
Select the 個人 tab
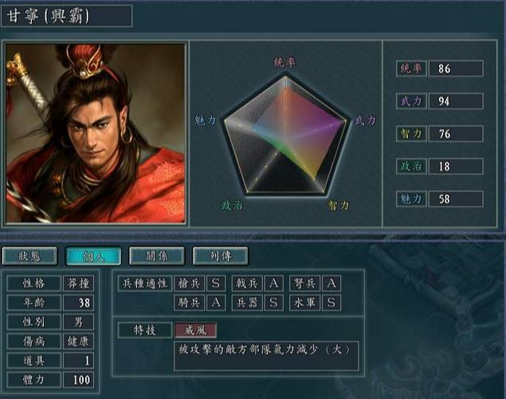[x=93, y=256]
